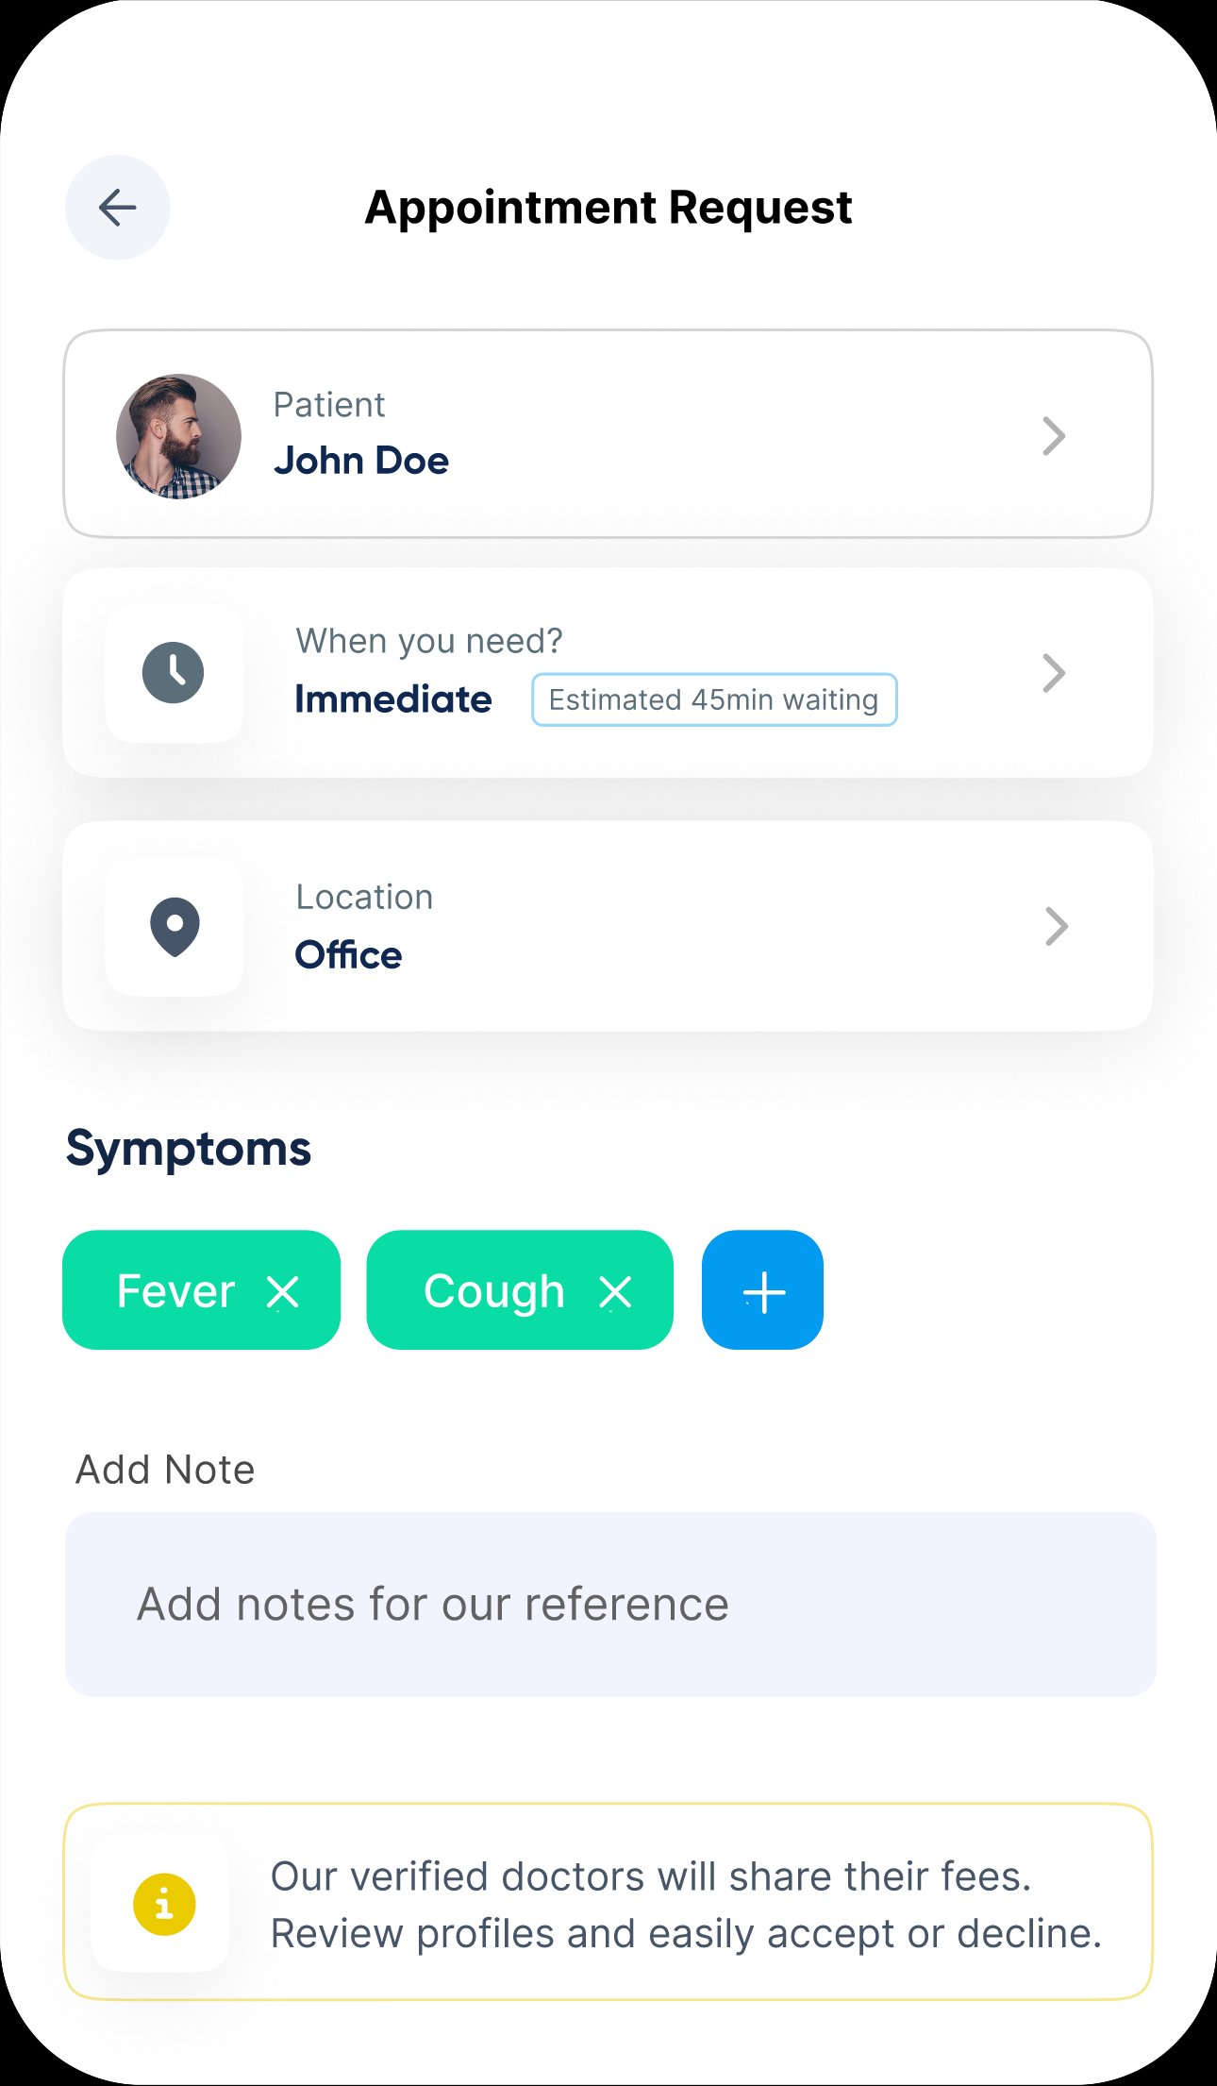Remove the Fever symptom with X
Image resolution: width=1217 pixels, height=2086 pixels.
point(283,1292)
